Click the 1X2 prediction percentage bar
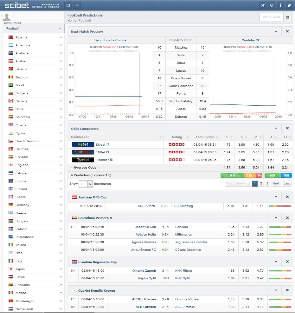The width and height of the screenshot is (295, 313). [241, 175]
